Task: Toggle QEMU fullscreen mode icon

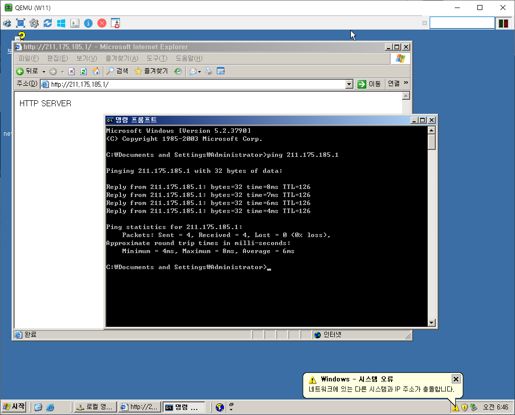Action: [x=21, y=23]
